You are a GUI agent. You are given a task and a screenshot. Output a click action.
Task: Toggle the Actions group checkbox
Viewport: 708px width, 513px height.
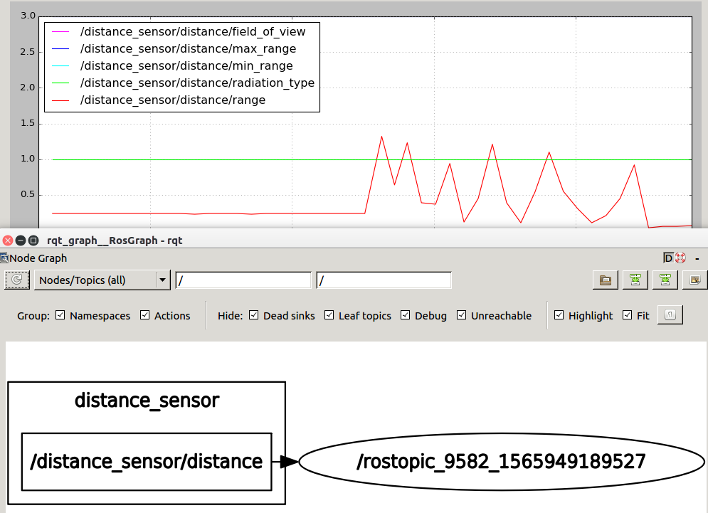click(x=144, y=314)
